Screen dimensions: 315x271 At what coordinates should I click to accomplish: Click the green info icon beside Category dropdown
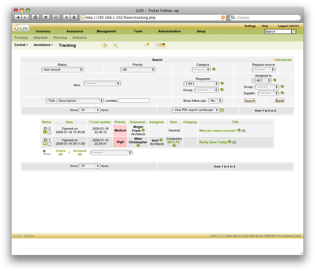[214, 69]
